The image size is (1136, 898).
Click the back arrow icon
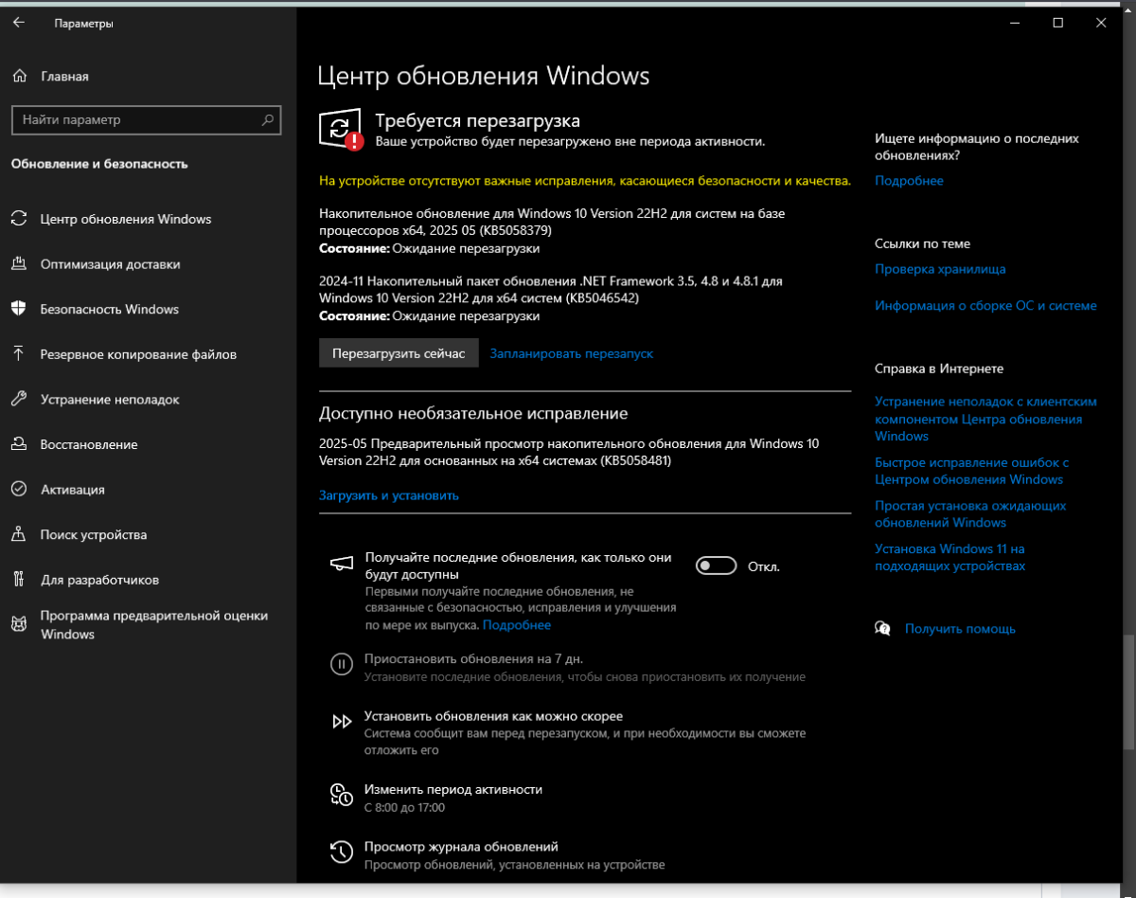point(19,23)
